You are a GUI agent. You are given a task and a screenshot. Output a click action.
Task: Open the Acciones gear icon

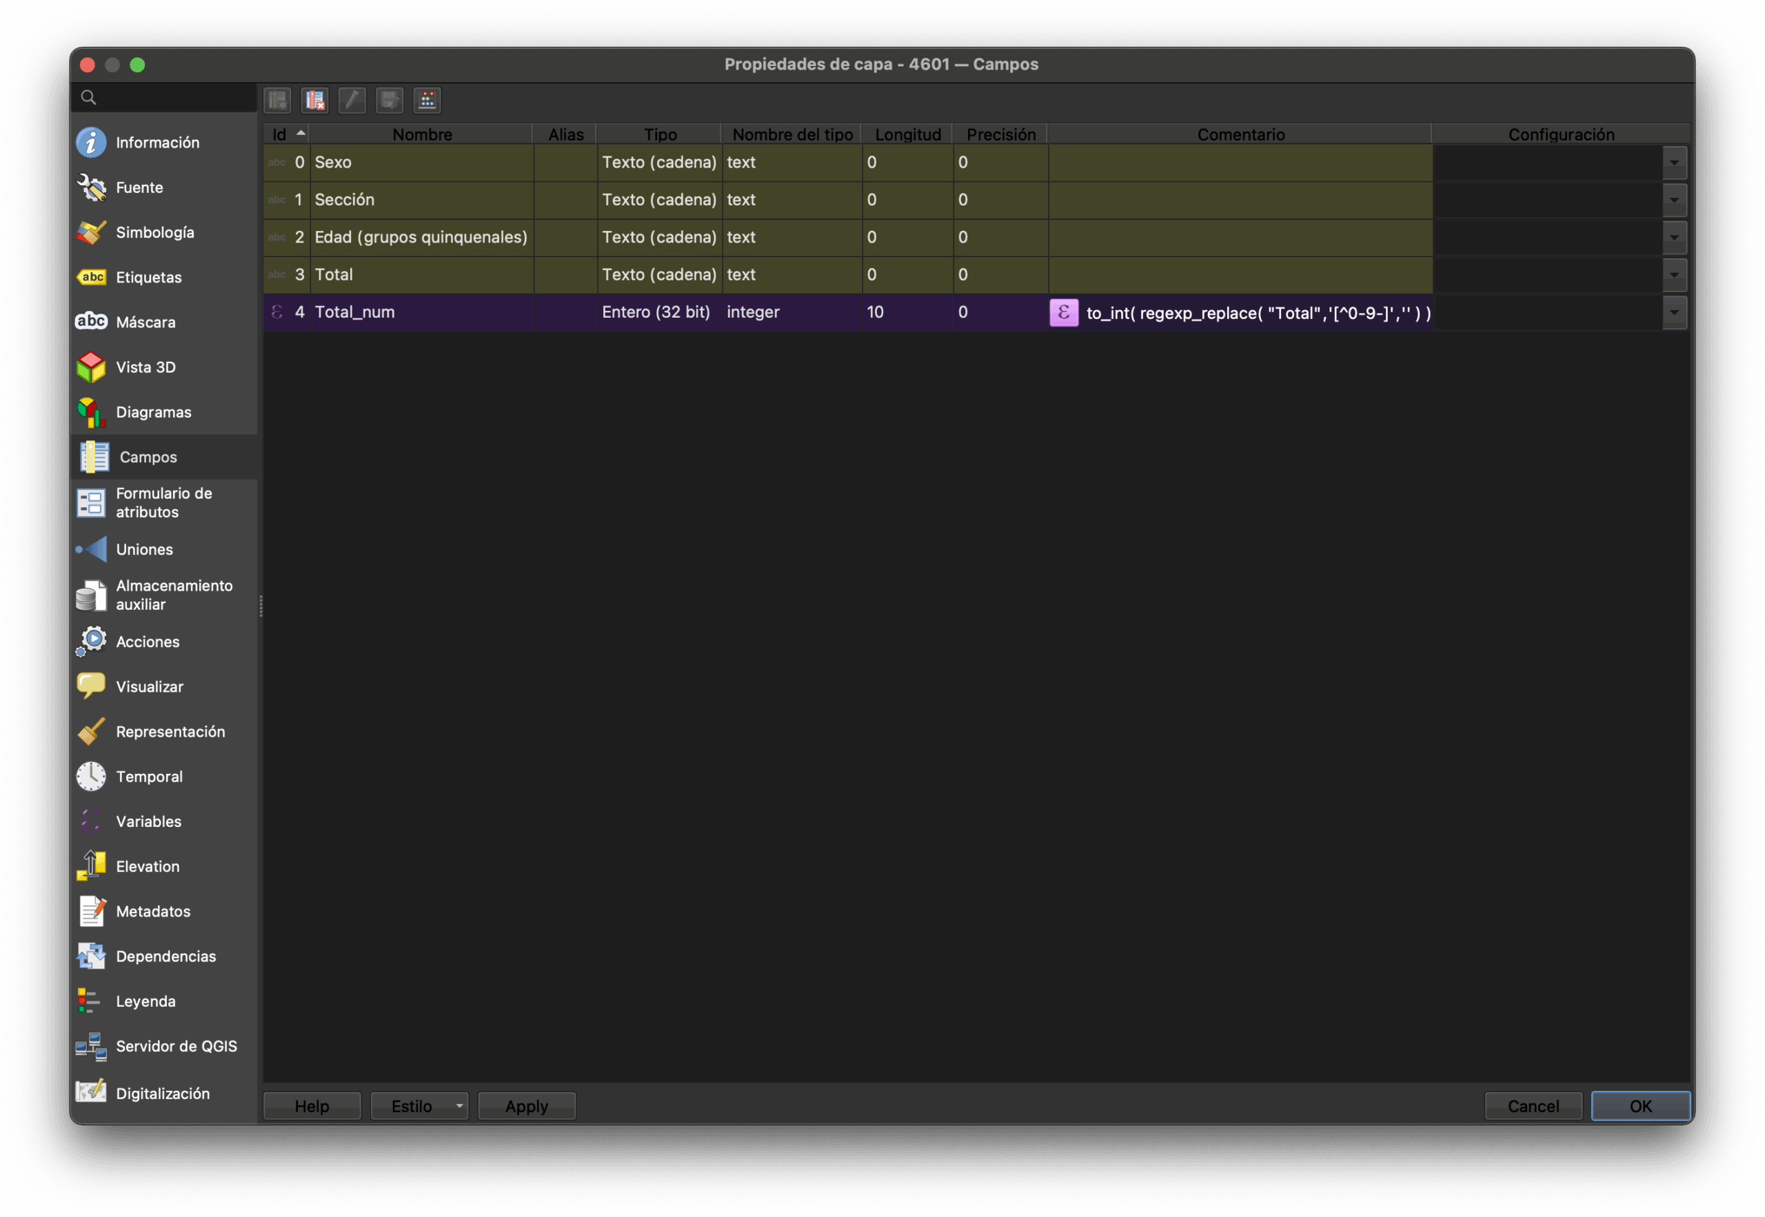(x=92, y=642)
